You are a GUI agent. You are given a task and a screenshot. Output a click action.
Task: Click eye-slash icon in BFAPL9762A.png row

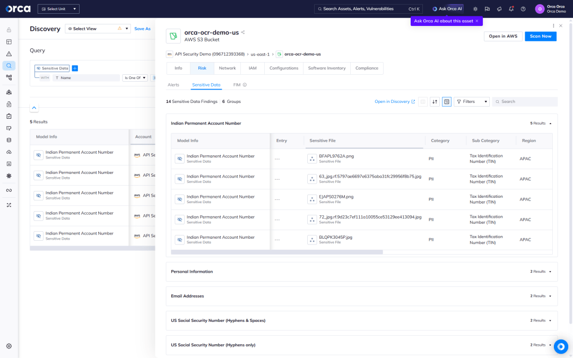[x=179, y=159]
